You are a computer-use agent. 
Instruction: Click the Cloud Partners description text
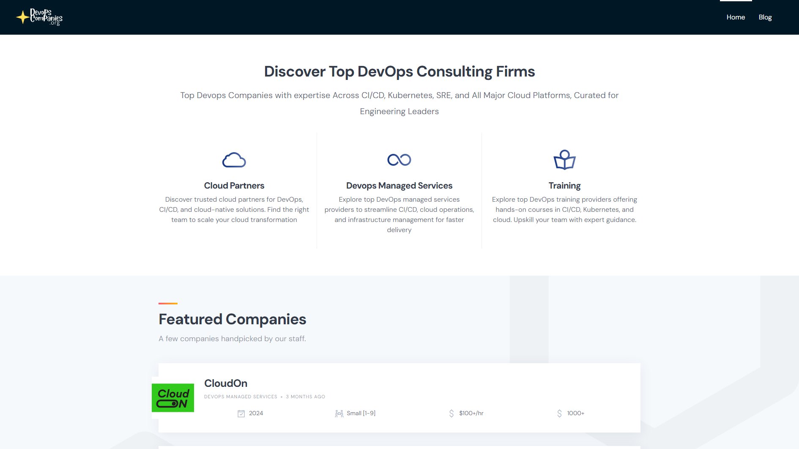[x=234, y=210]
